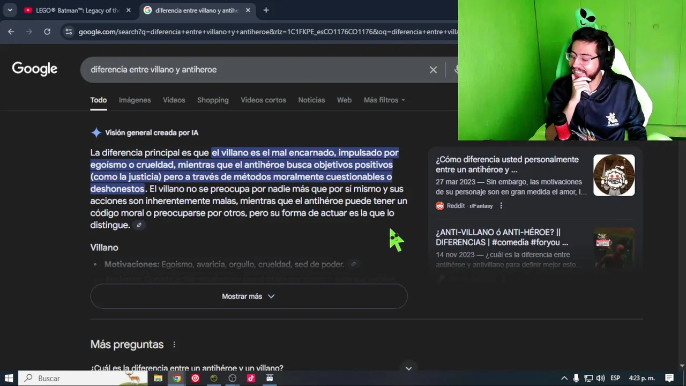Viewport: 686px width, 386px height.
Task: Switch to Shopping results
Action: point(213,100)
